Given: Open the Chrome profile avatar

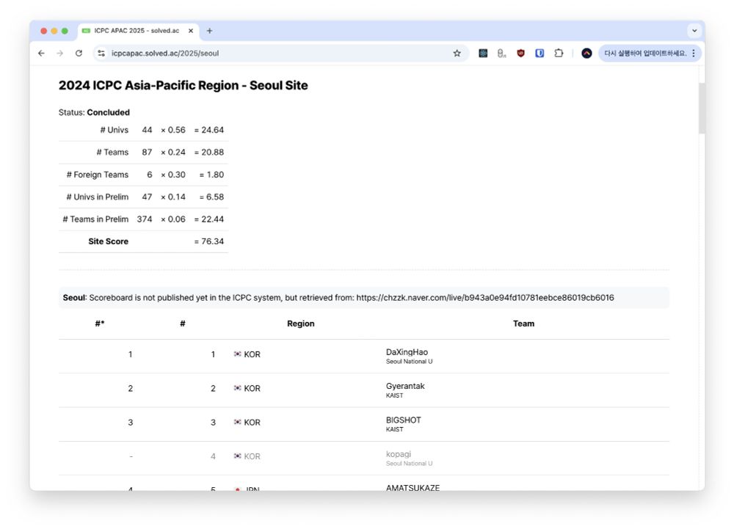Looking at the screenshot, I should (586, 54).
